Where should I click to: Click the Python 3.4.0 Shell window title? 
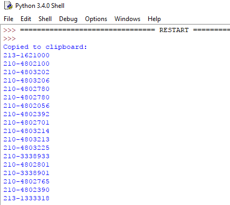[40, 6]
